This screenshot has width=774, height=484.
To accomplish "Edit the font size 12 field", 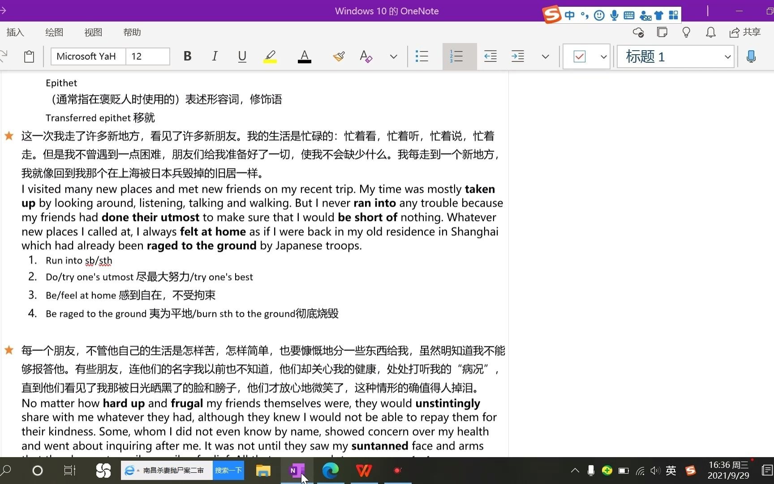I will point(147,56).
